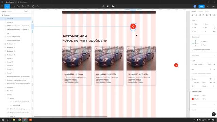Viewport: 217px width, 122px height.
Task: Add a new stroke with plus icon
Action: 214,79
